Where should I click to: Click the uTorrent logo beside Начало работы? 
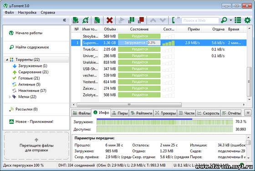point(11,33)
